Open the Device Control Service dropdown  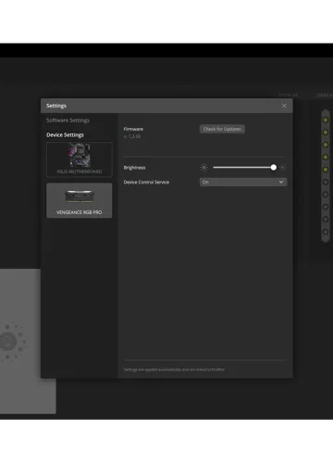(x=243, y=182)
